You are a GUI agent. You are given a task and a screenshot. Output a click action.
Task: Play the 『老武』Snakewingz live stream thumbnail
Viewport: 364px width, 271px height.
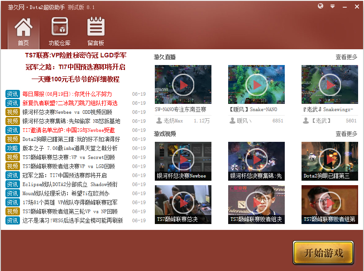[330, 84]
